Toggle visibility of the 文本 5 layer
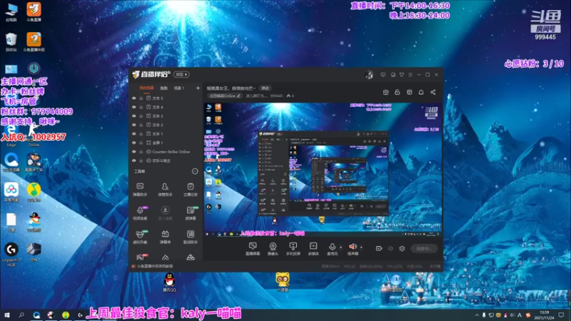Screen dimensions: 571x321 (134, 98)
